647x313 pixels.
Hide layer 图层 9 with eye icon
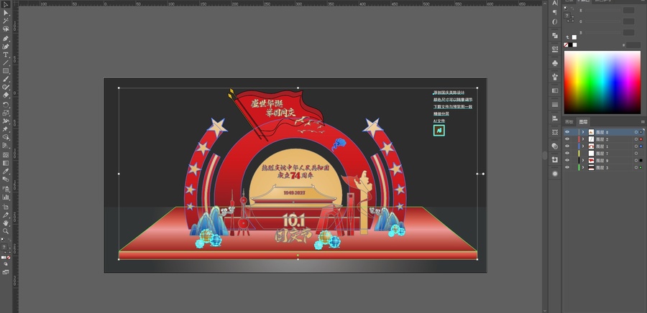[x=567, y=160]
